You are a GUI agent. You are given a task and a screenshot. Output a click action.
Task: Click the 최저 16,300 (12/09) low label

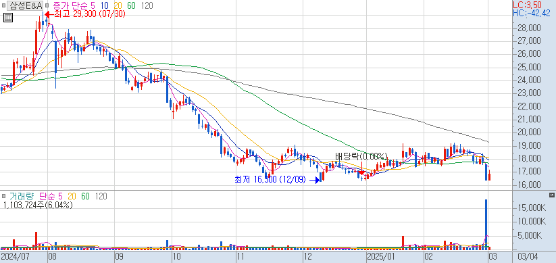tap(270, 180)
